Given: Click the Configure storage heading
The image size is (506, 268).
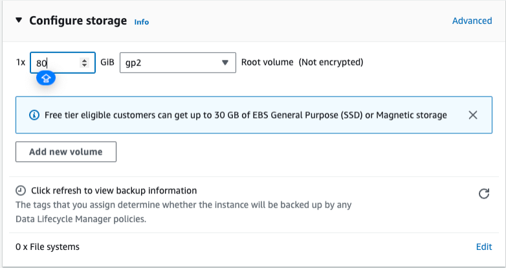Looking at the screenshot, I should pyautogui.click(x=78, y=21).
